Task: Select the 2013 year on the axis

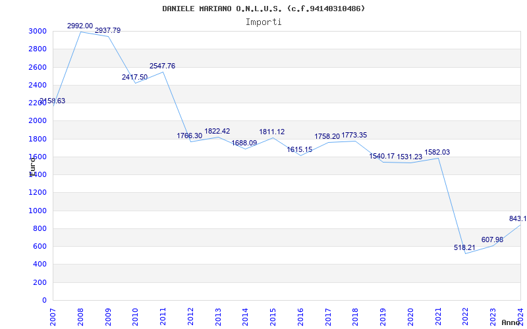Action: (x=218, y=317)
